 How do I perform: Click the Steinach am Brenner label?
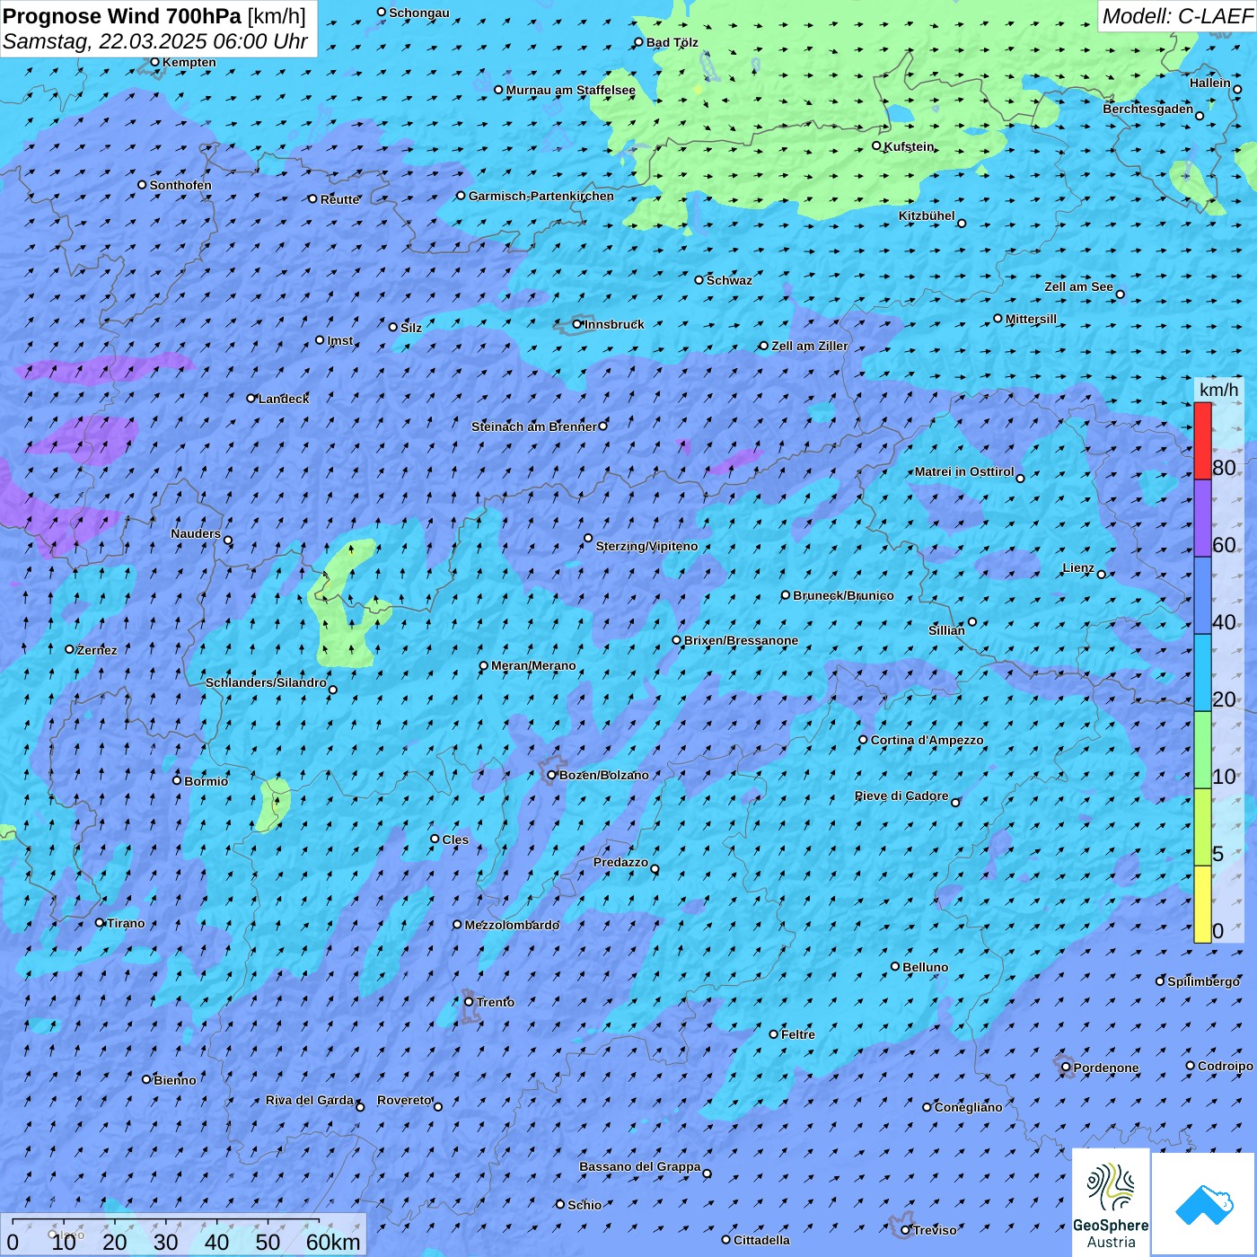(x=533, y=426)
